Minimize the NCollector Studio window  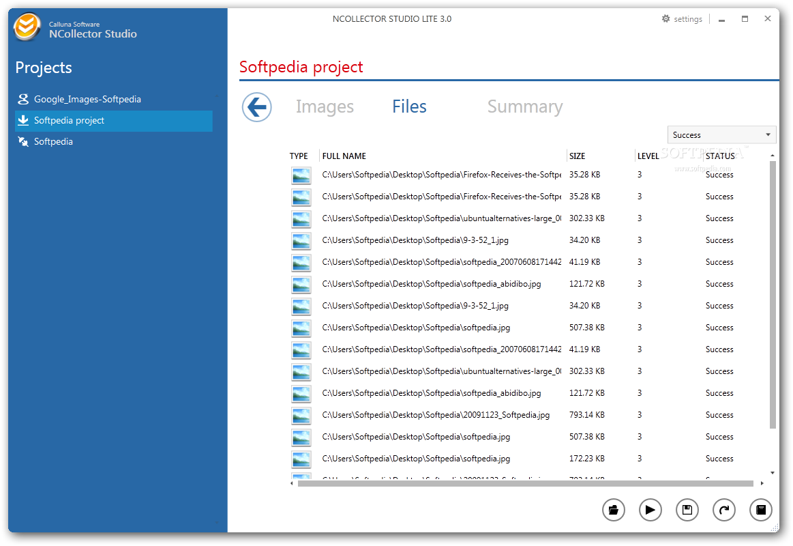(721, 19)
